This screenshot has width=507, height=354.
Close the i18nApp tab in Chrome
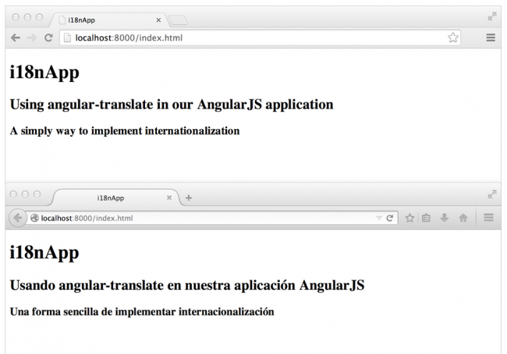[159, 19]
